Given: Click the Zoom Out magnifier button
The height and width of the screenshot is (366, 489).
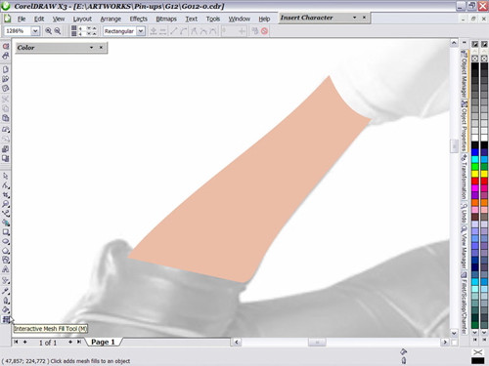Looking at the screenshot, I should [58, 31].
